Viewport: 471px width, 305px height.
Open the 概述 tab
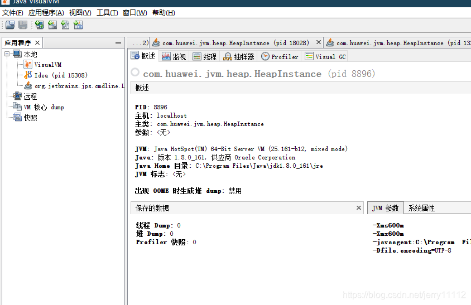coord(143,56)
